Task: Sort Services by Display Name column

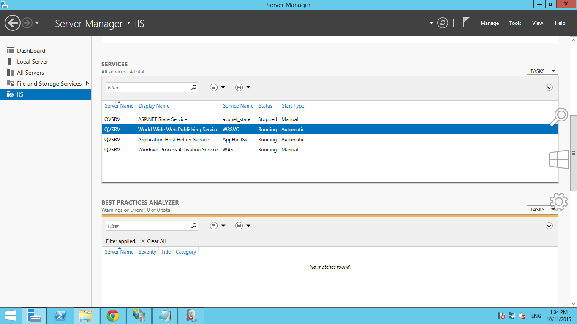Action: [154, 106]
